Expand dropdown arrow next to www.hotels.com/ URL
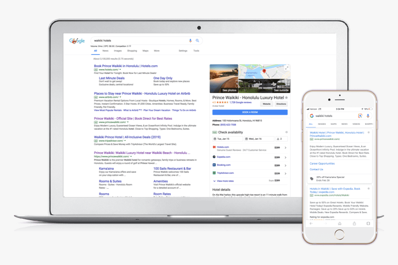This screenshot has width=398, height=265. [120, 69]
